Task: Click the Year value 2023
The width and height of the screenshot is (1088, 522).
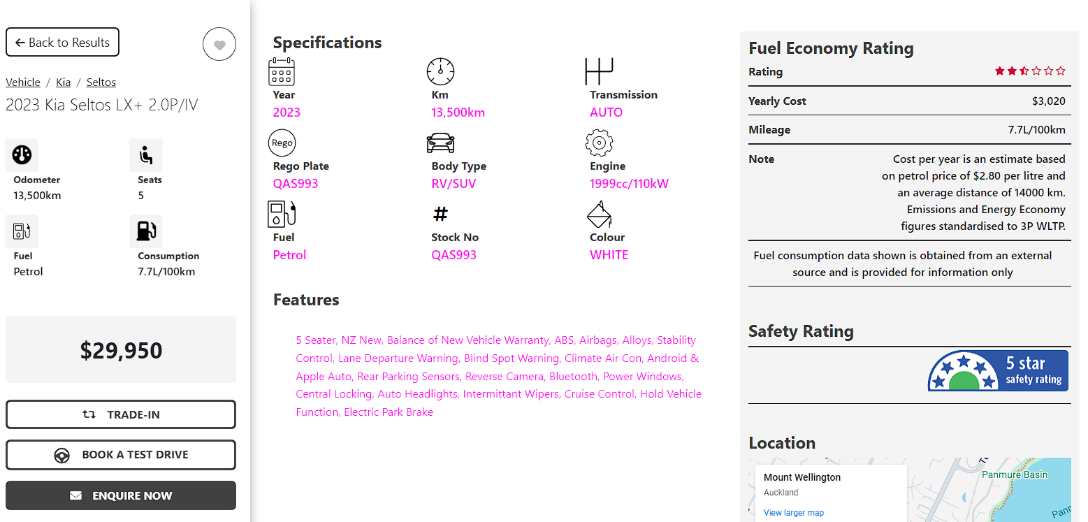Action: point(286,113)
